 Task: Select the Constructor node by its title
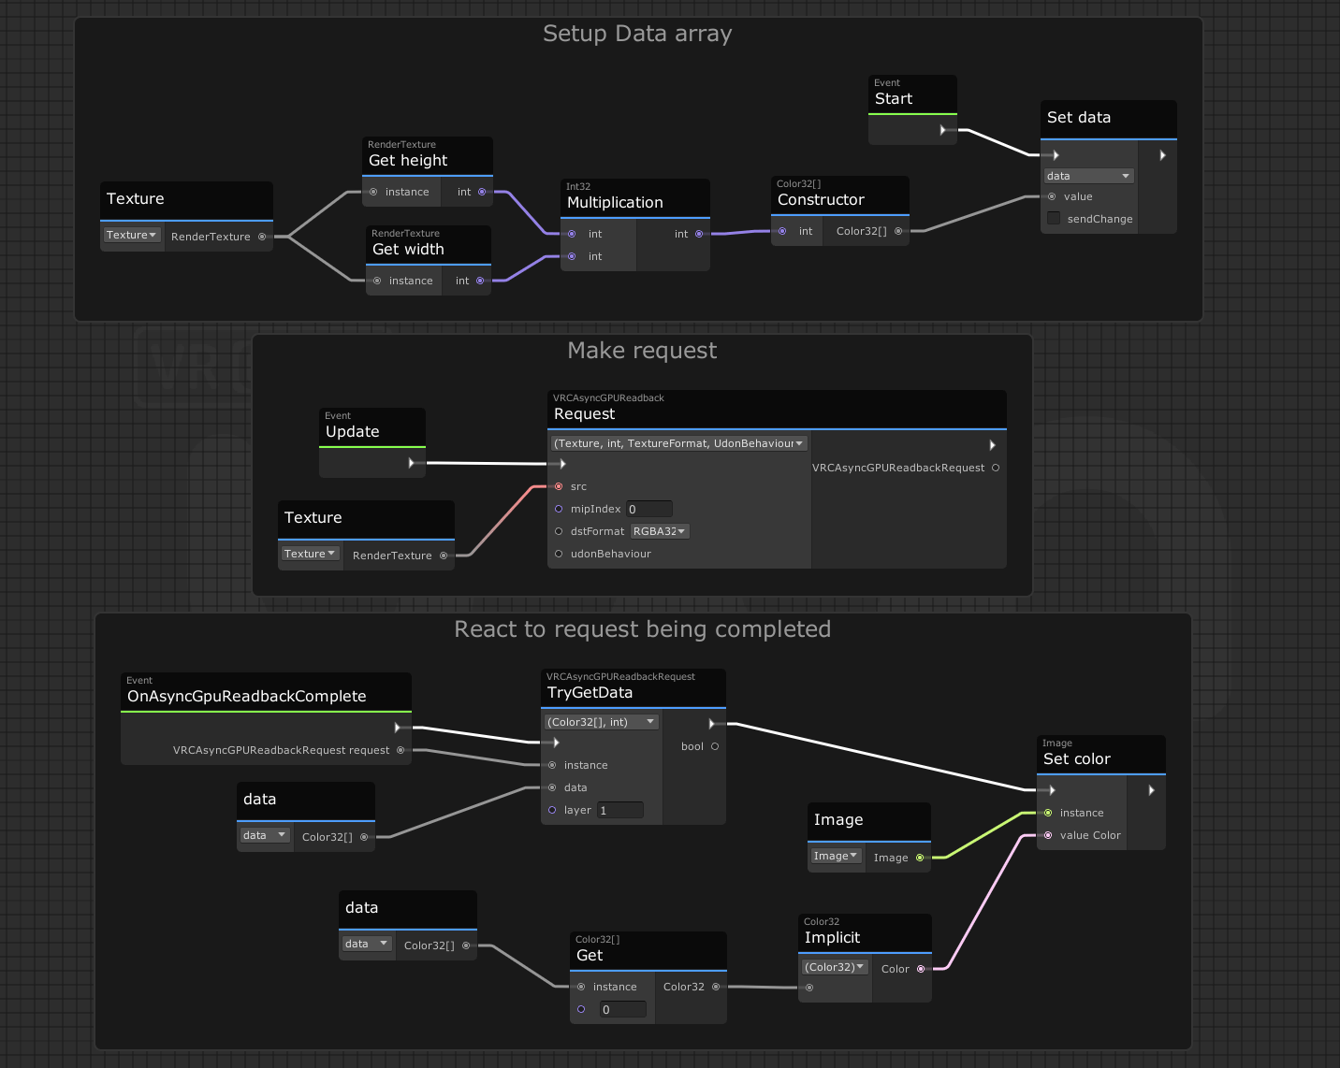[821, 199]
